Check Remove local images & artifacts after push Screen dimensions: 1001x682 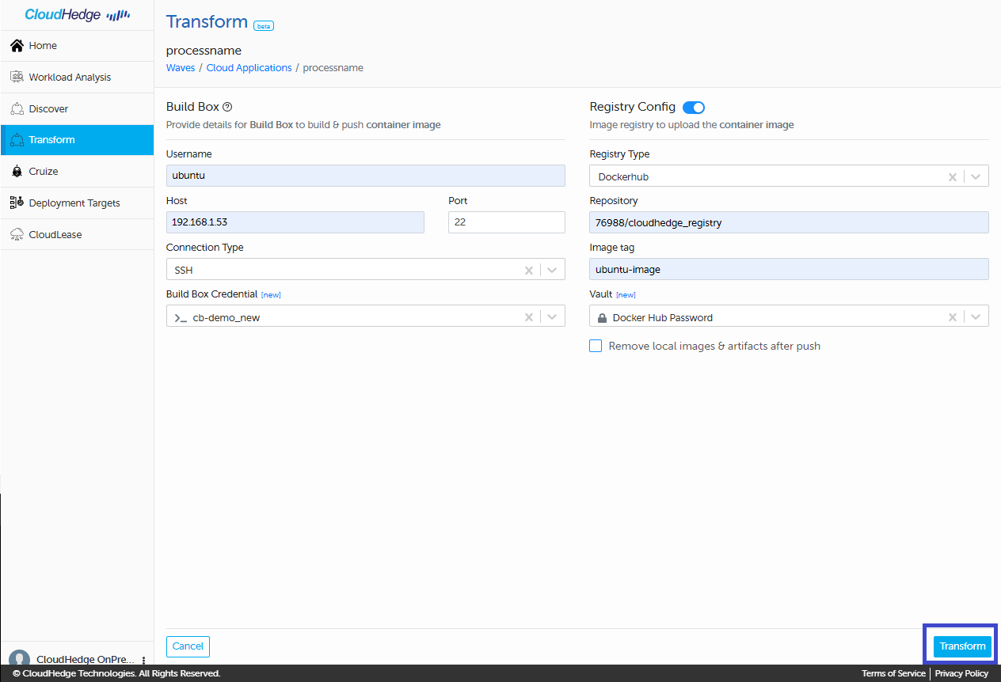596,346
